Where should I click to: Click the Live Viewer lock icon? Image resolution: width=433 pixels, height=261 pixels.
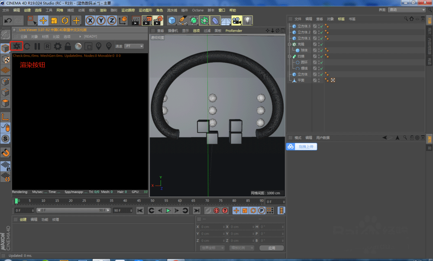pyautogui.click(x=68, y=46)
